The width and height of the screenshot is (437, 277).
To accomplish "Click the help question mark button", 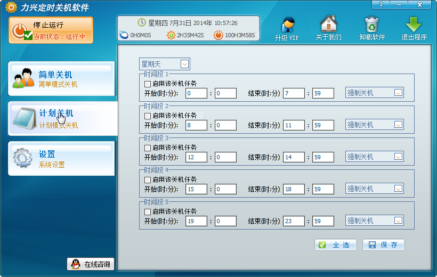I will click(381, 5).
